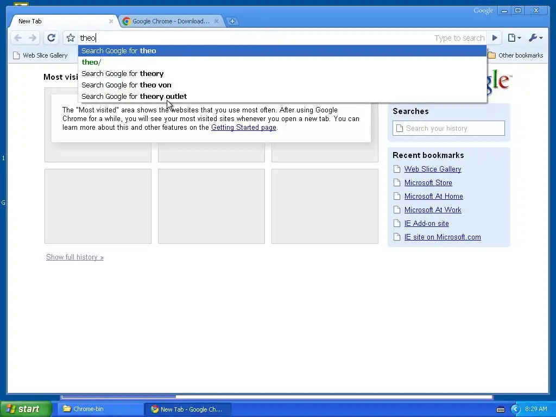Viewport: 556px width, 417px height.
Task: Restore down the Chrome window
Action: pos(517,11)
